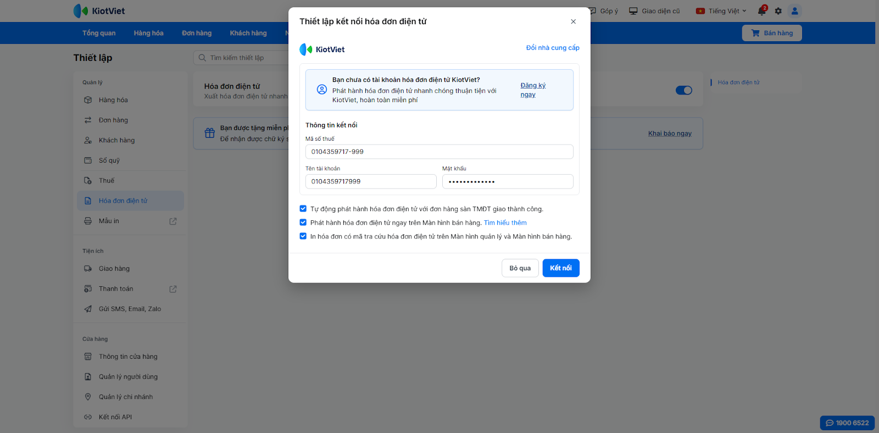Click the Hóa đơn điện tử document icon
Screen dimensions: 879x433
88,201
